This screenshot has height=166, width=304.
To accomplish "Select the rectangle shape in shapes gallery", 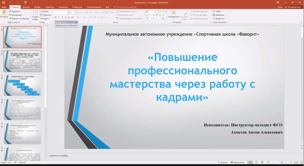I will [157, 12].
